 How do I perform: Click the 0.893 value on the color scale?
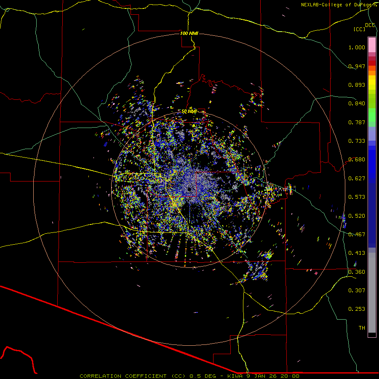pos(357,85)
